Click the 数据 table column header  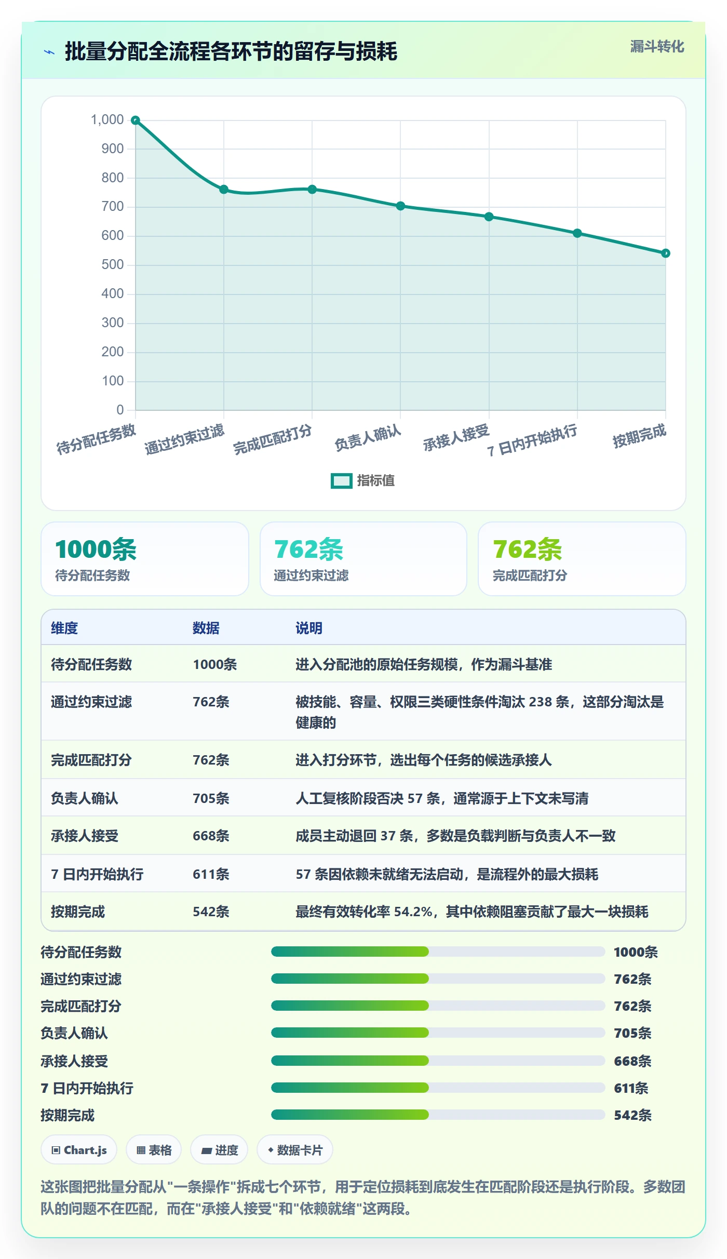coord(206,628)
